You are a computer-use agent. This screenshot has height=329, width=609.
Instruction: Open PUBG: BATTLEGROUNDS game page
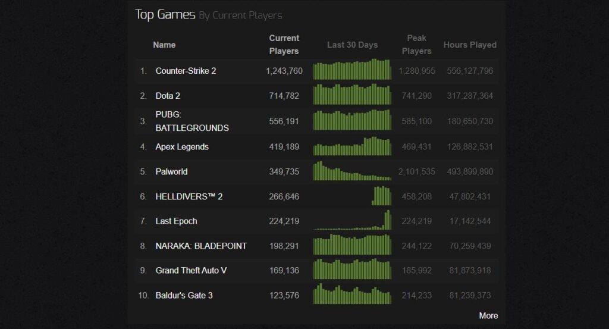coord(192,121)
